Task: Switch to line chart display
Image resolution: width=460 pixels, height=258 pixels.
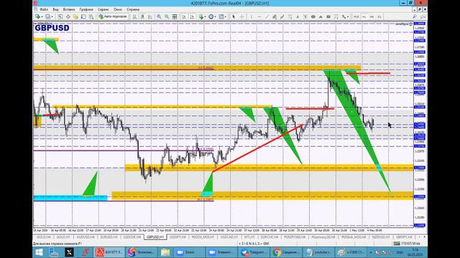Action: pyautogui.click(x=150, y=16)
